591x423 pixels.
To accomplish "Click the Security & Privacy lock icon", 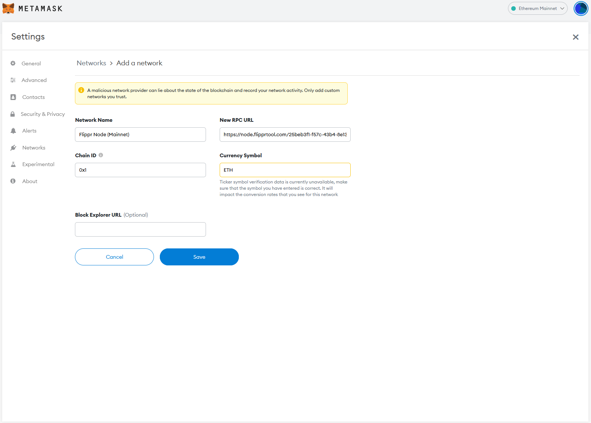I will [x=13, y=114].
